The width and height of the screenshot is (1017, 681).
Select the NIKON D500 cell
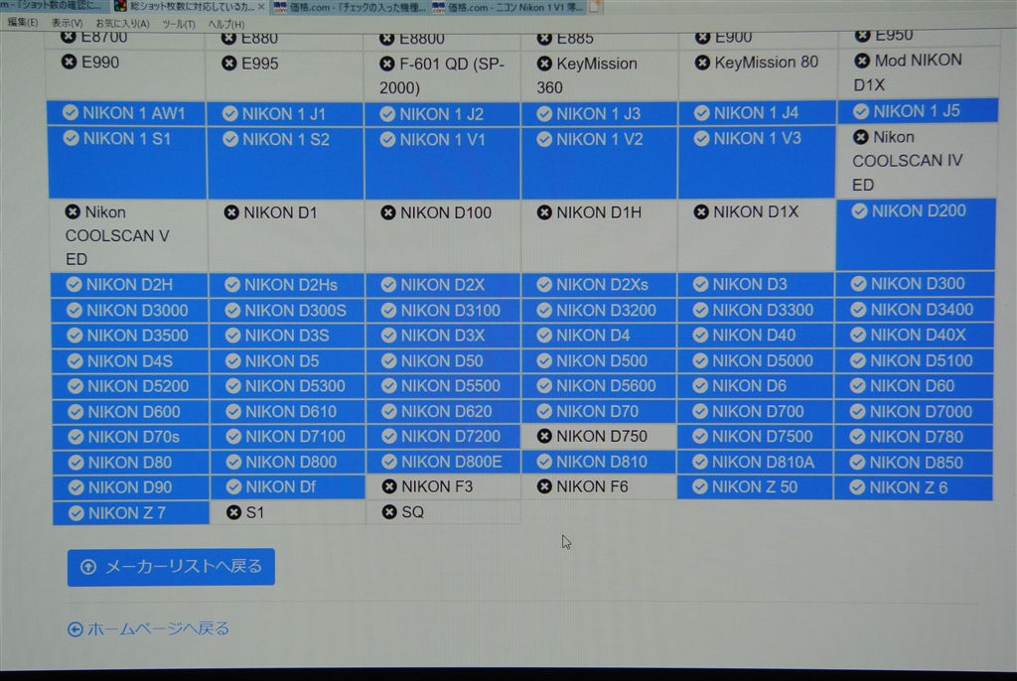pos(599,360)
